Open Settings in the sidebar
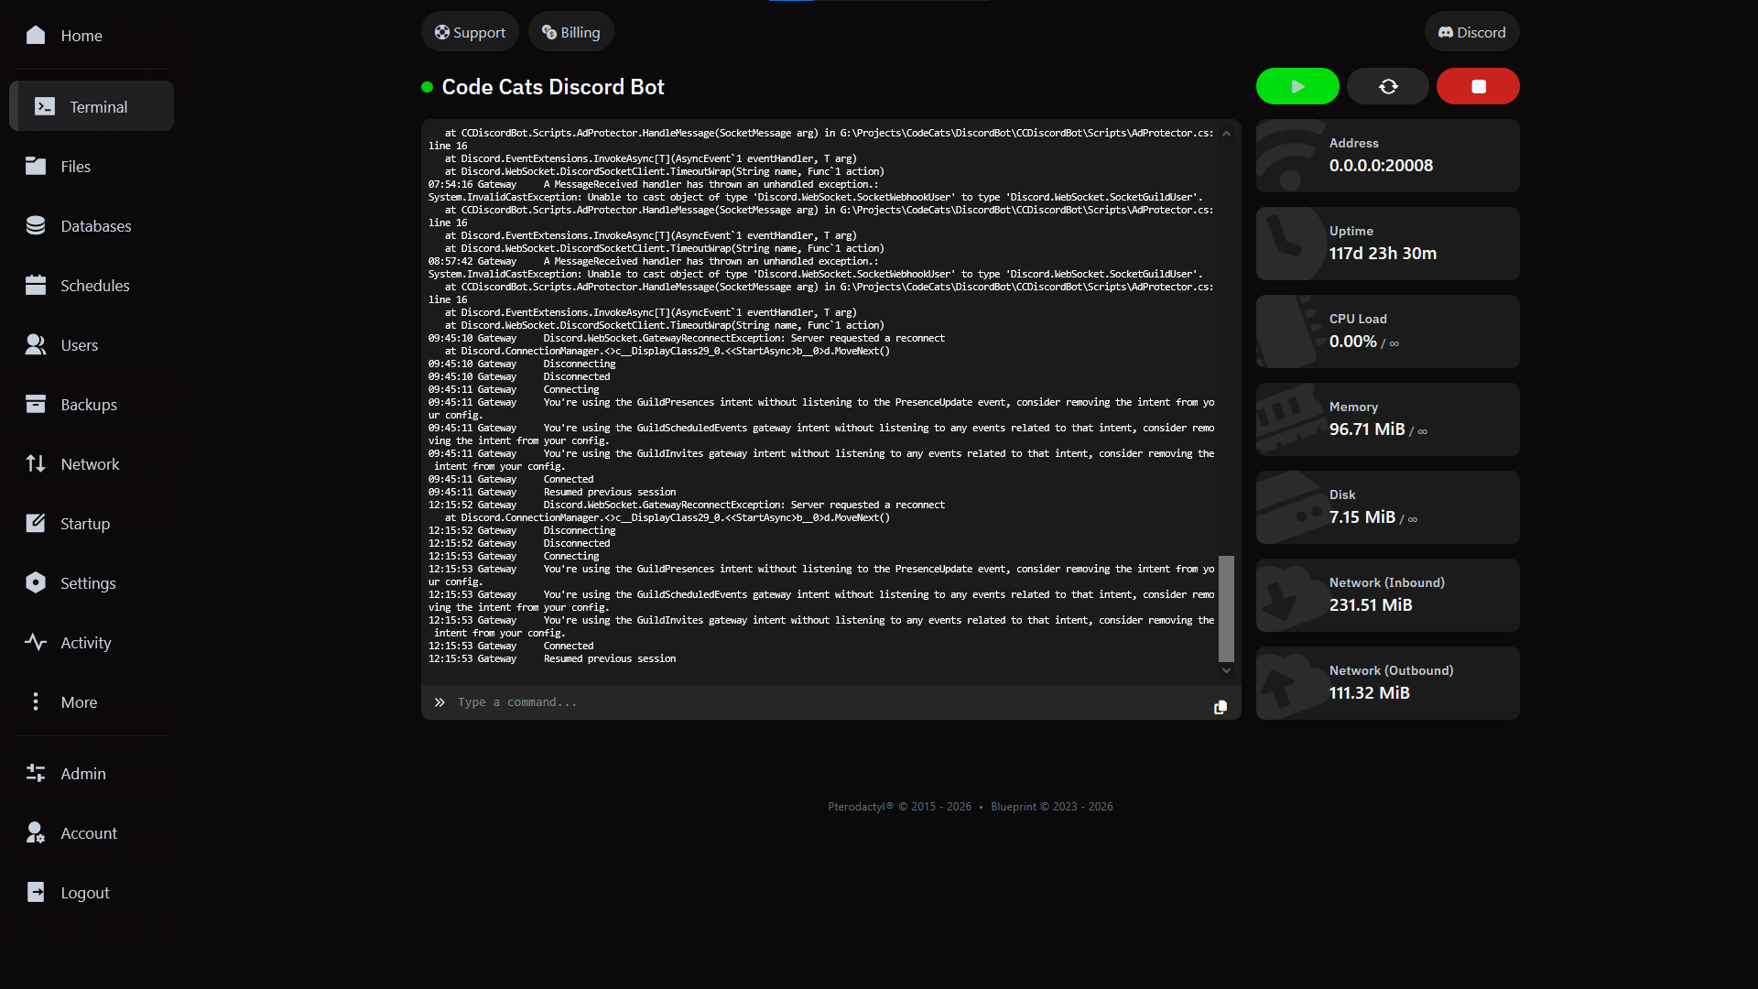Screen dimensions: 1758x989 click(92, 582)
